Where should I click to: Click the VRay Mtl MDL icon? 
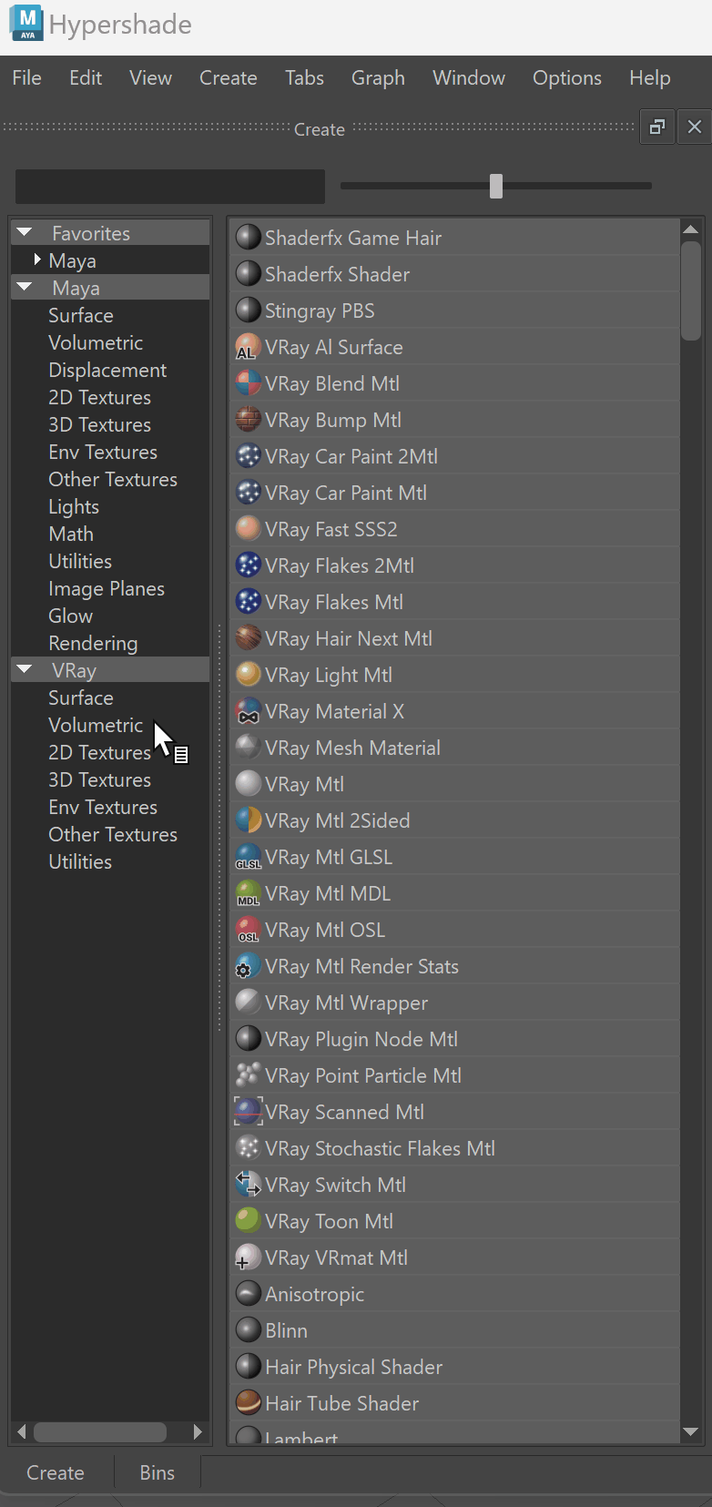click(x=249, y=893)
